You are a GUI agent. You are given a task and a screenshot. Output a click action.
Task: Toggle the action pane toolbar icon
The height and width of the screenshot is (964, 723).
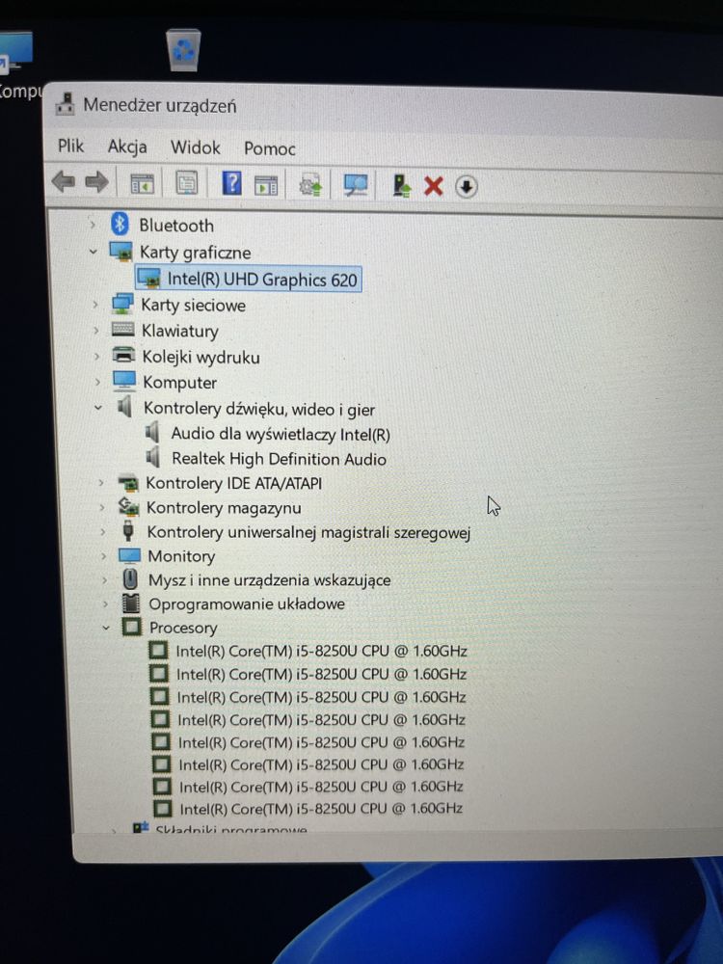tap(266, 184)
